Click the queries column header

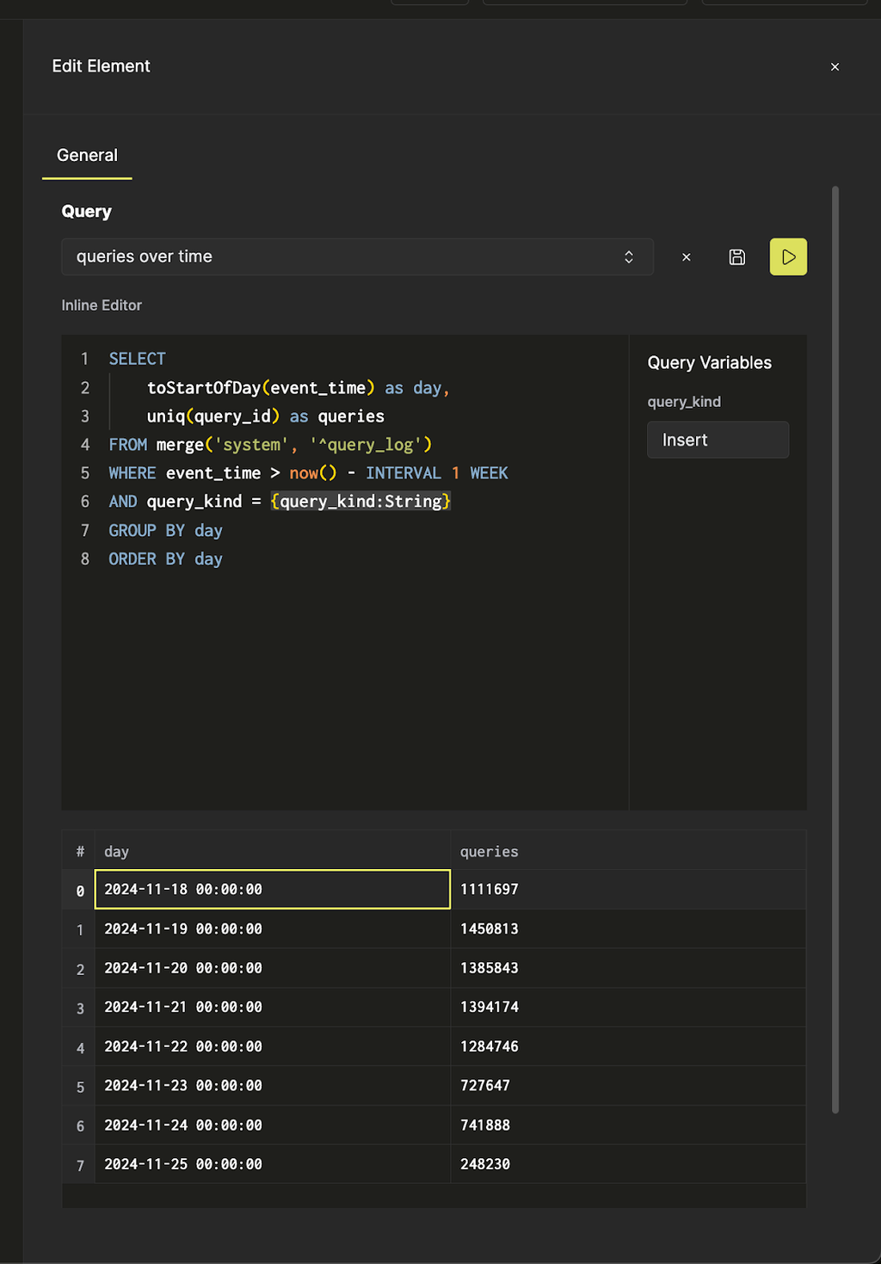pyautogui.click(x=489, y=851)
